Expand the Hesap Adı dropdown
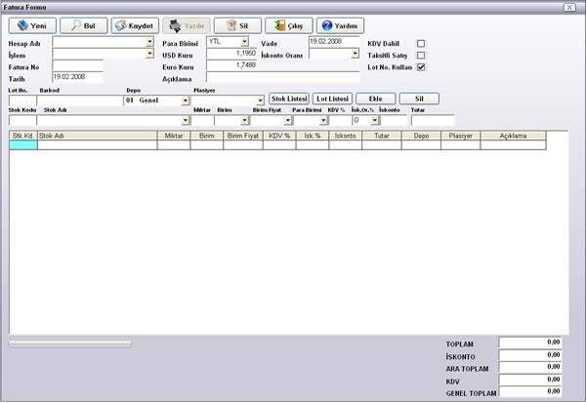The image size is (586, 403). (149, 41)
